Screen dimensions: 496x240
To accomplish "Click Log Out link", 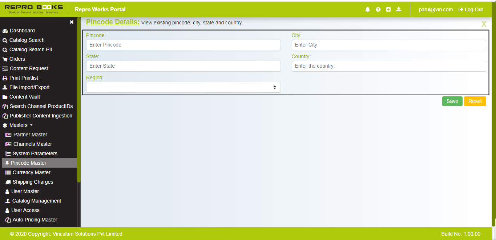I will [x=471, y=10].
